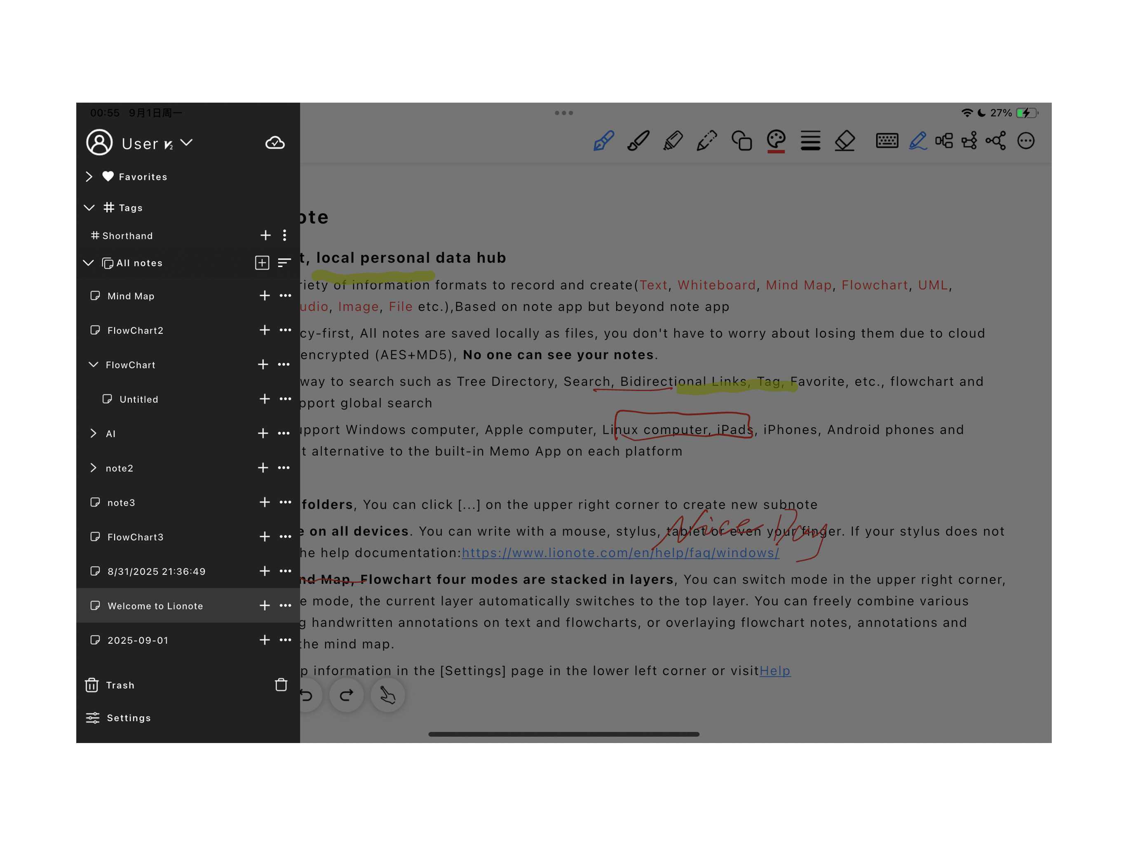1126x844 pixels.
Task: Tap the home indicator bar
Action: [x=563, y=734]
